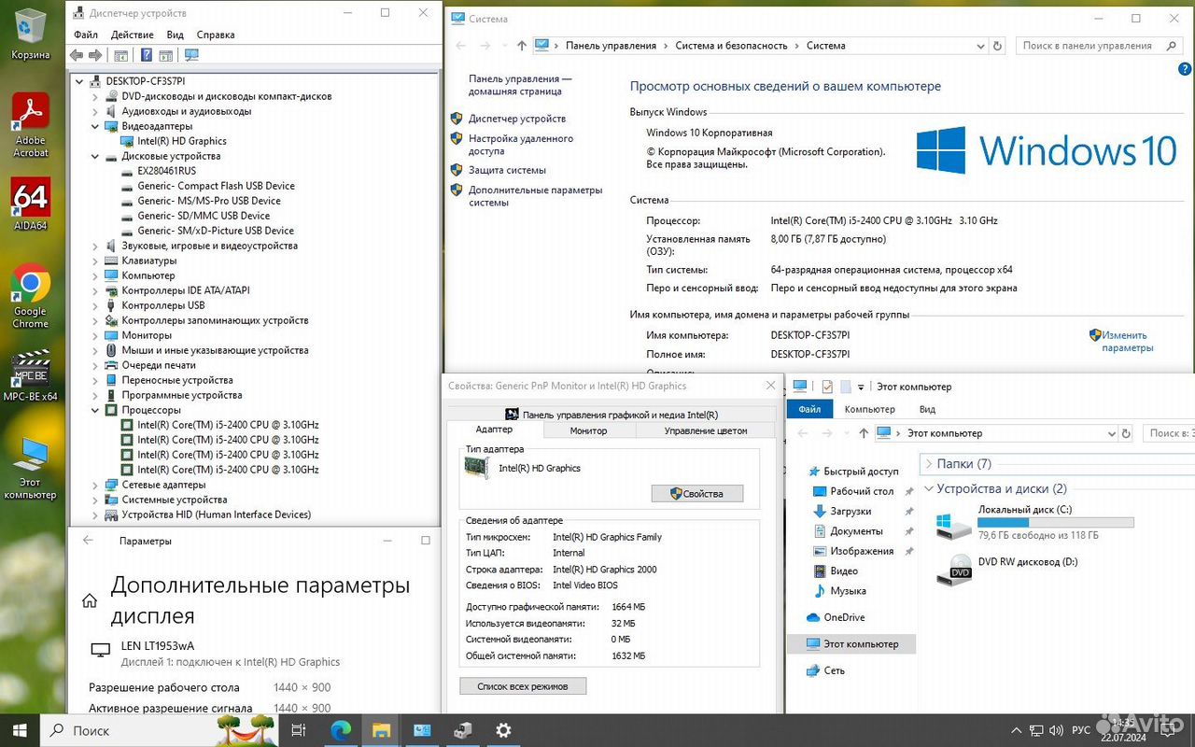The height and width of the screenshot is (747, 1195).
Task: Collapse the Процессоры tree node
Action: [95, 410]
